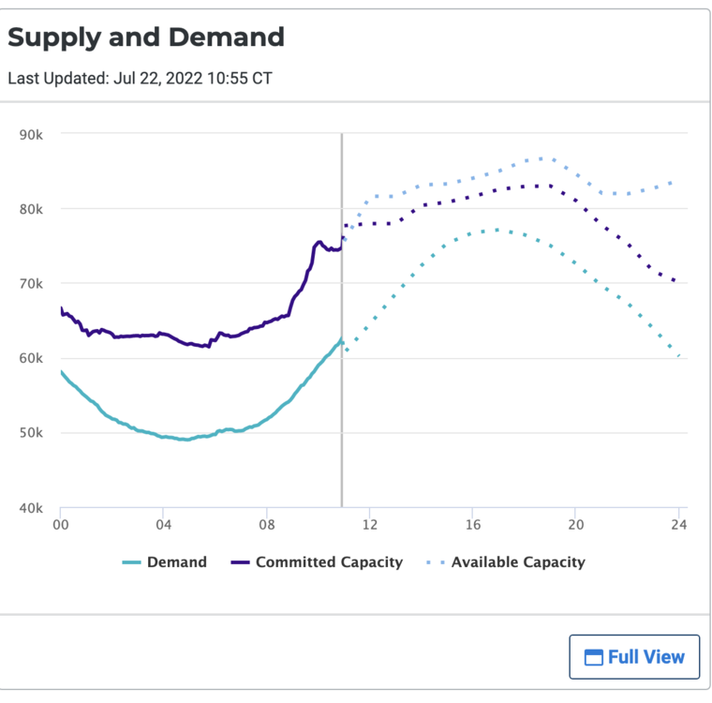712x703 pixels.
Task: Click the Full View button
Action: pos(634,657)
